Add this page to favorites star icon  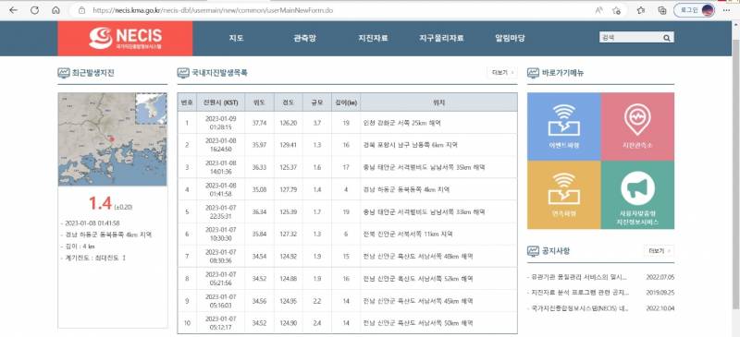point(616,10)
